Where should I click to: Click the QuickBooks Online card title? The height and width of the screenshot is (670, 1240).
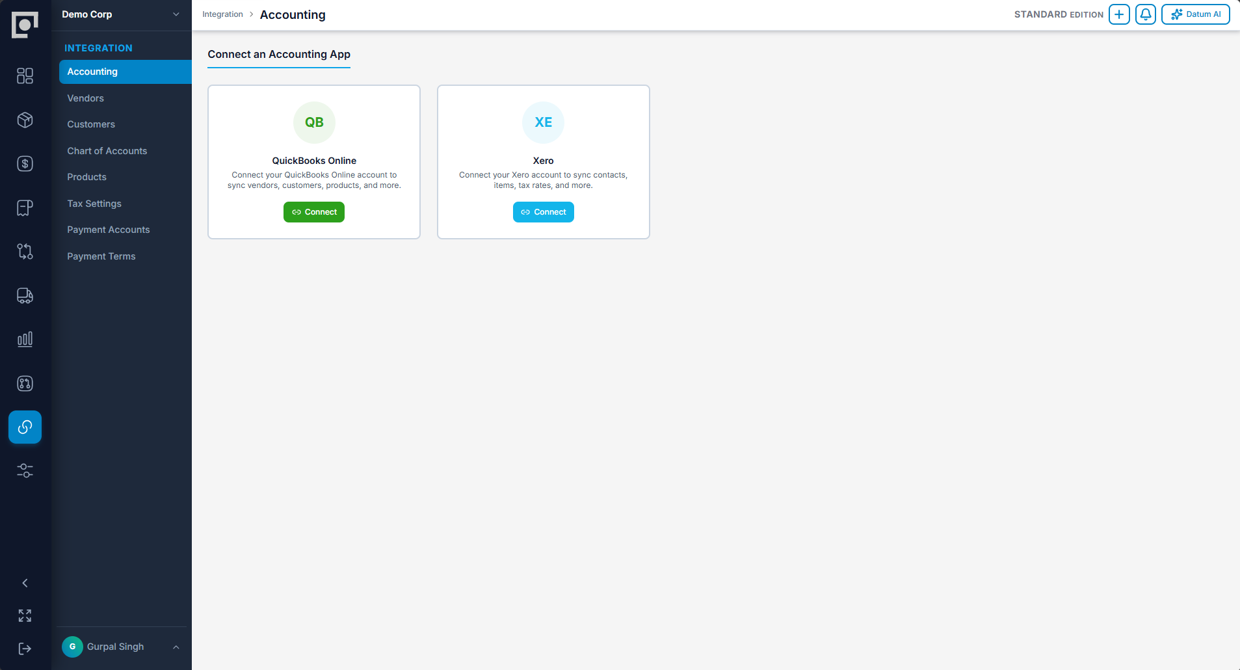point(314,161)
